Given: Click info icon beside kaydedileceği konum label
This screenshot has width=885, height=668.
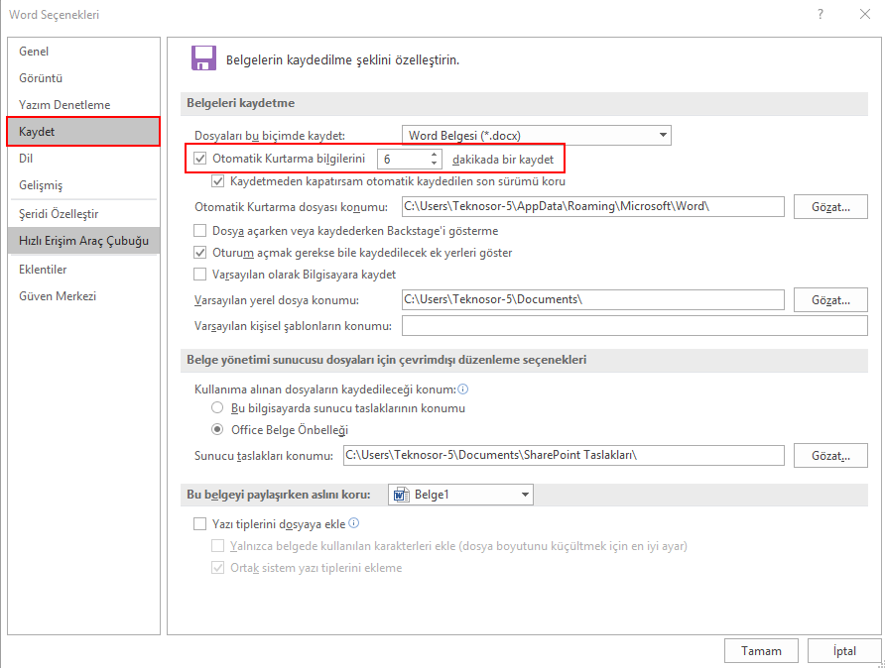Looking at the screenshot, I should (462, 390).
